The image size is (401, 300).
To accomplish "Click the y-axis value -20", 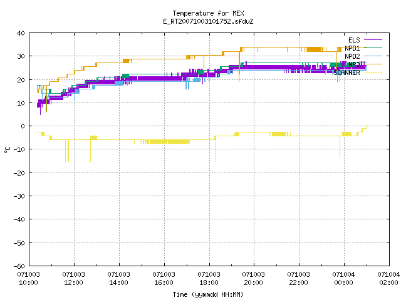I will point(19,173).
